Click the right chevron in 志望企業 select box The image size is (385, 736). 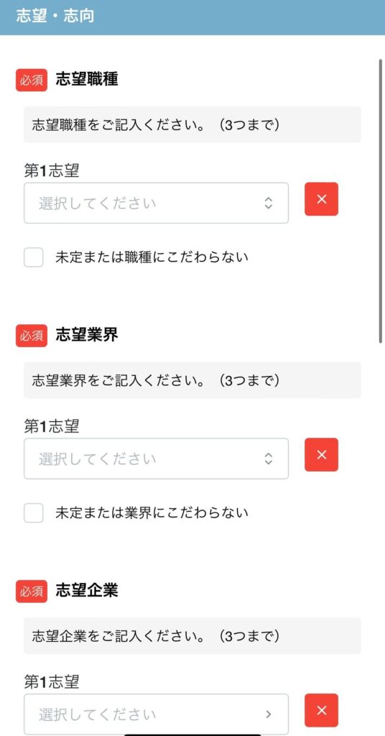pyautogui.click(x=268, y=714)
